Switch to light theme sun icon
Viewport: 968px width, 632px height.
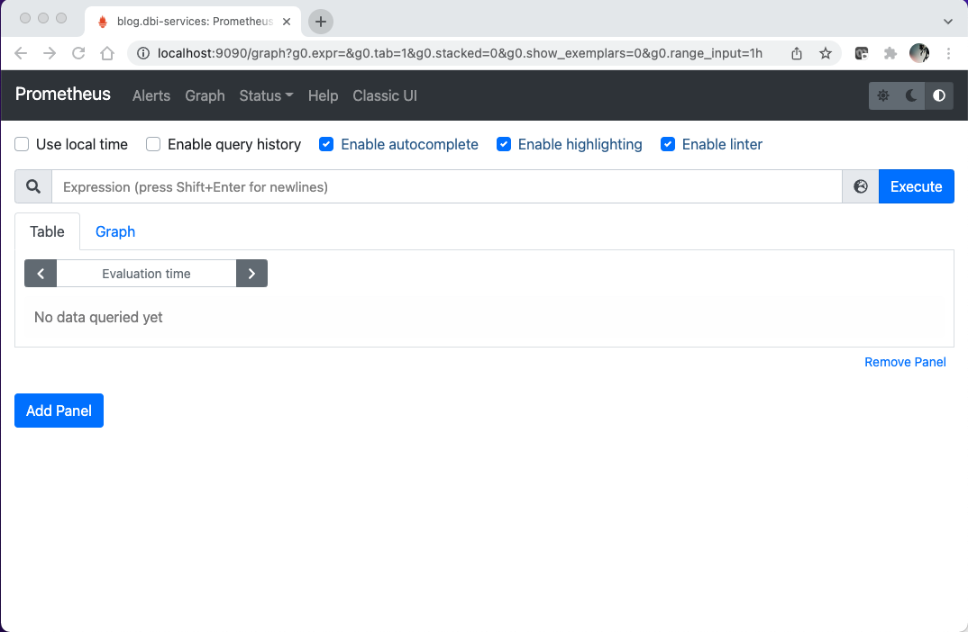point(882,95)
